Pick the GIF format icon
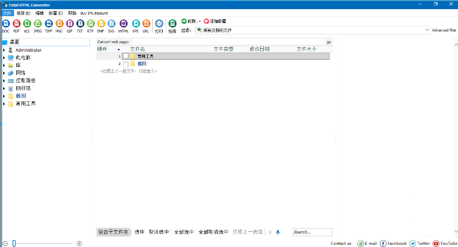The image size is (458, 247). 70,23
